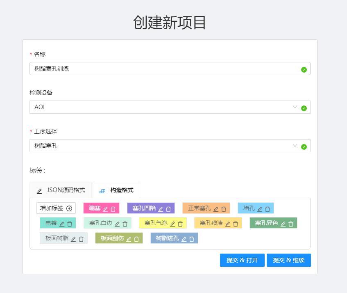Open the 检测设备 dropdown showing AOI
Image resolution: width=347 pixels, height=293 pixels.
pyautogui.click(x=164, y=107)
